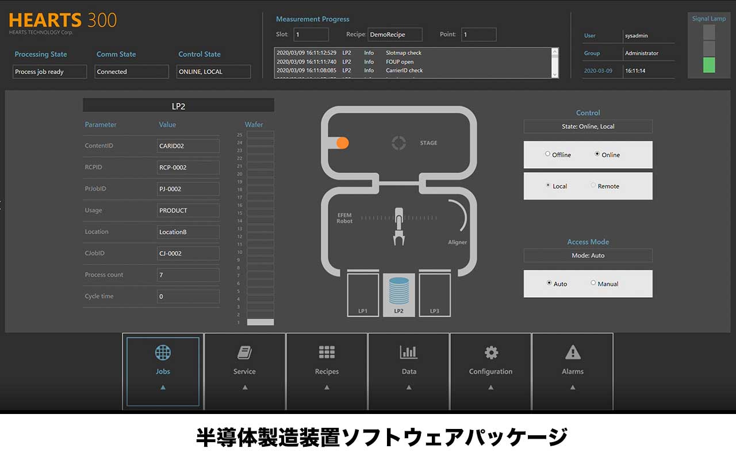Open the Recipes grid icon

(327, 352)
